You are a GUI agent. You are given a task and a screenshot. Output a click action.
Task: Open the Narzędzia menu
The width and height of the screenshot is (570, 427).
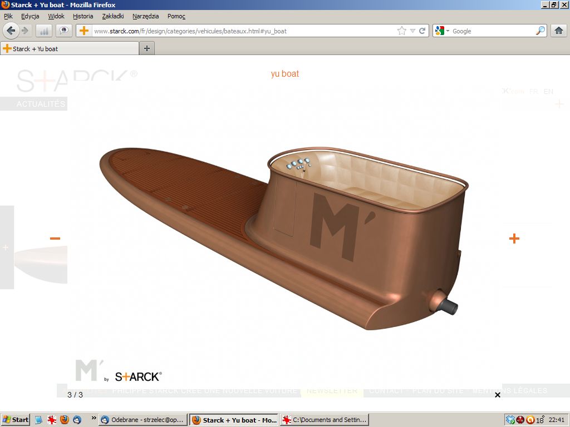coord(145,16)
